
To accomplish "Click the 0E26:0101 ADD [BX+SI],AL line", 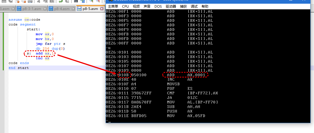I will pos(159,52).
